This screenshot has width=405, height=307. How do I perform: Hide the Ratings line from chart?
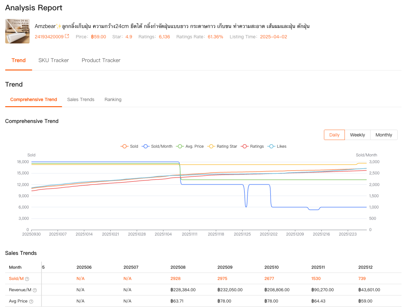(x=253, y=146)
